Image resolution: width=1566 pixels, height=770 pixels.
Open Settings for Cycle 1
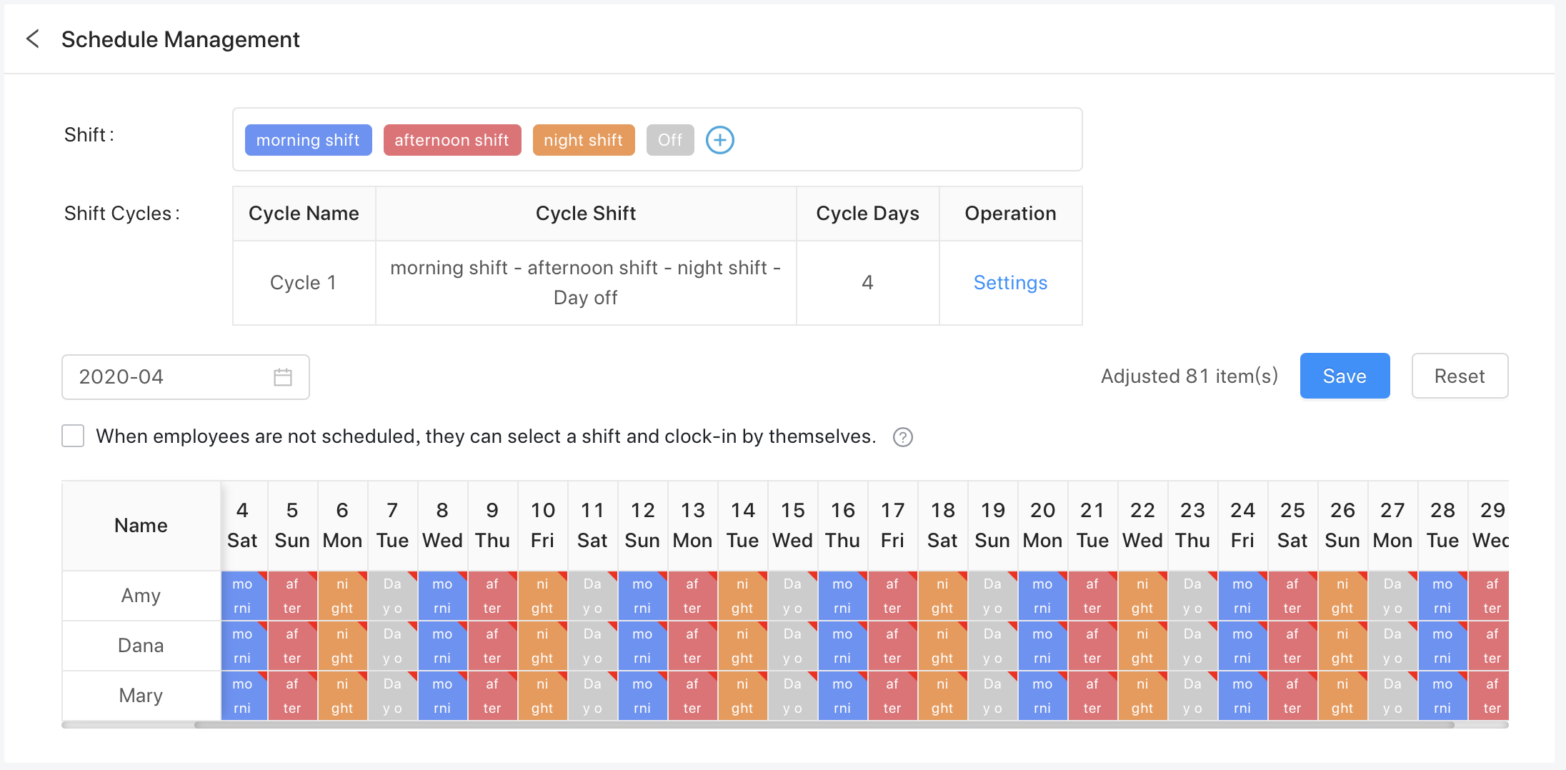(x=1009, y=283)
